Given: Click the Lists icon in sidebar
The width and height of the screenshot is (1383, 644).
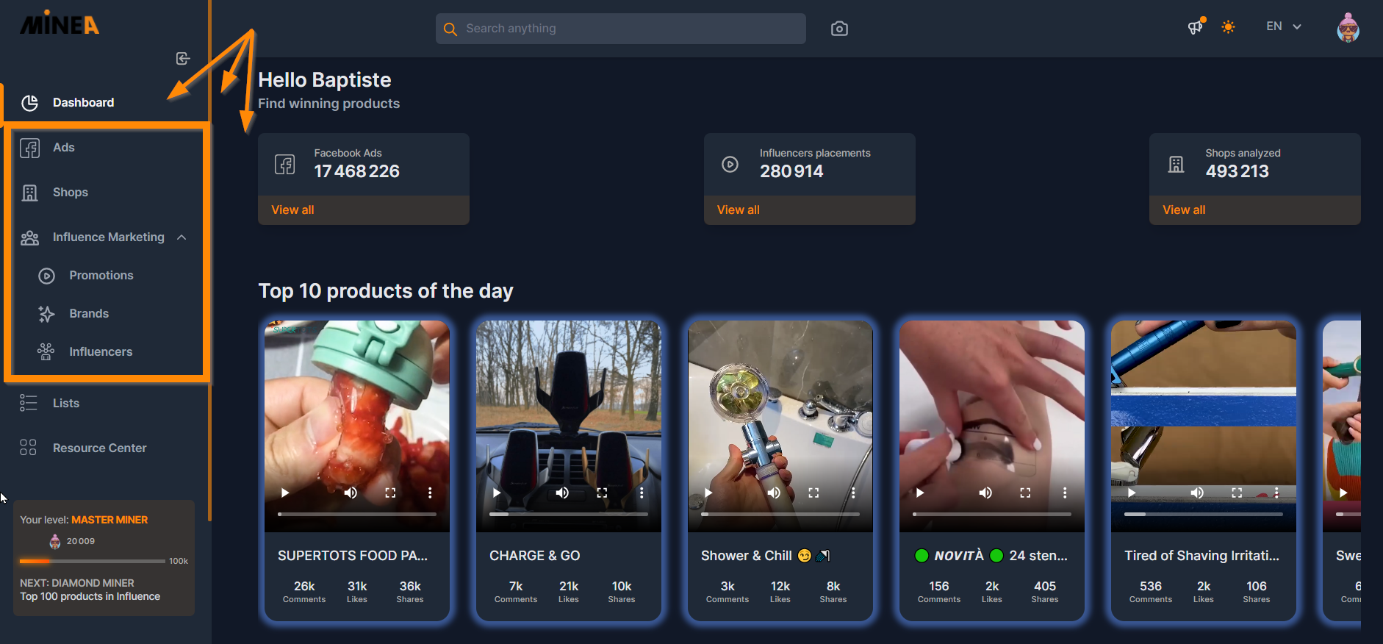Looking at the screenshot, I should (29, 403).
